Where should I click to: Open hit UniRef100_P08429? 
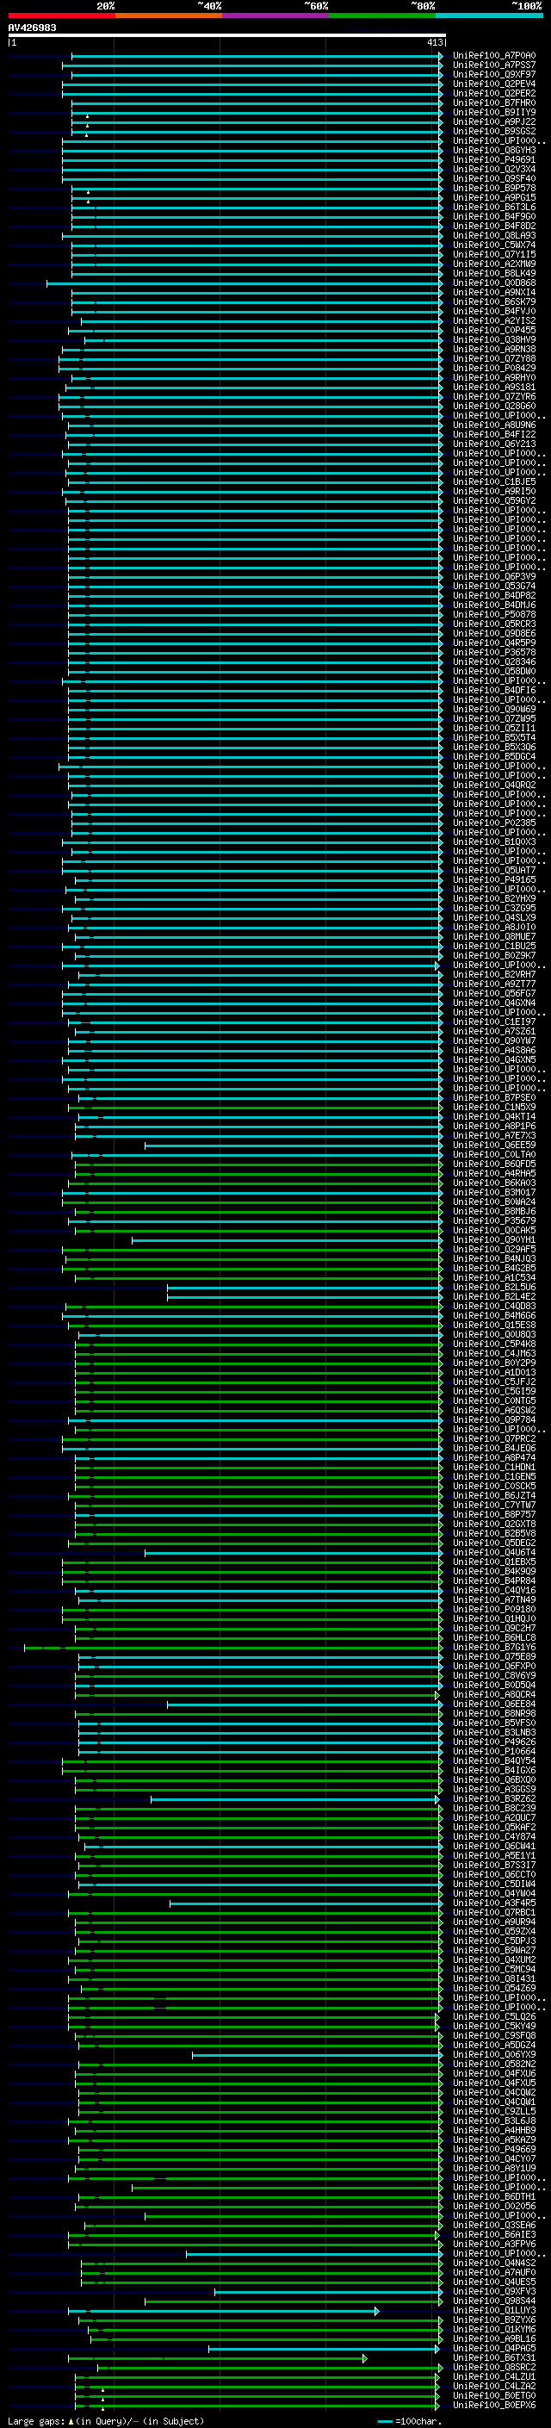(493, 369)
